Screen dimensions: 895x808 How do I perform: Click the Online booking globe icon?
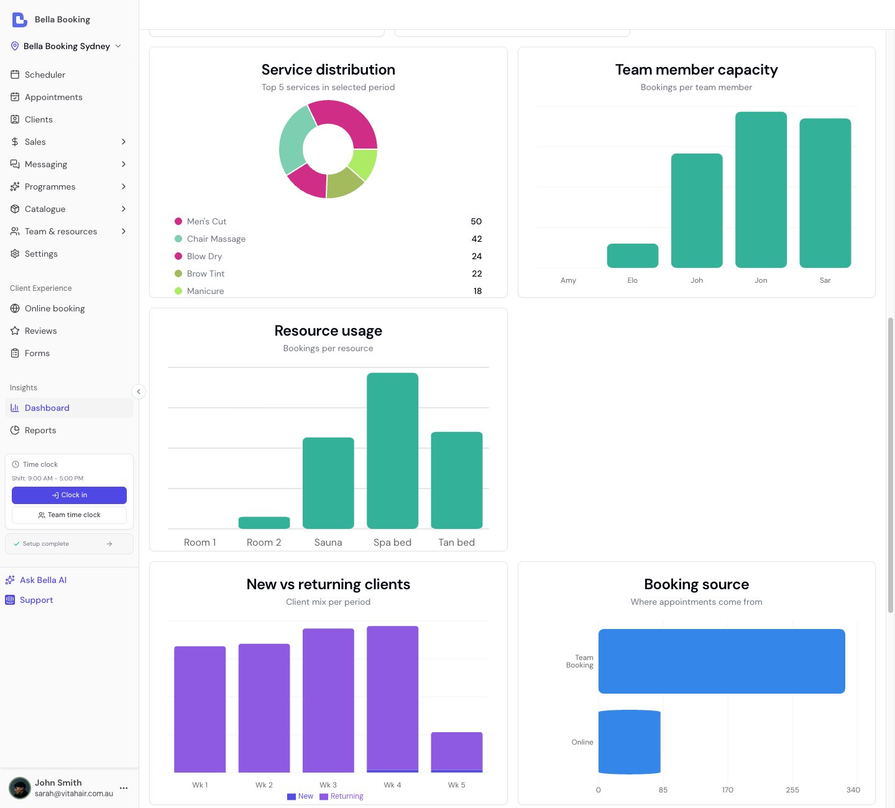point(15,308)
